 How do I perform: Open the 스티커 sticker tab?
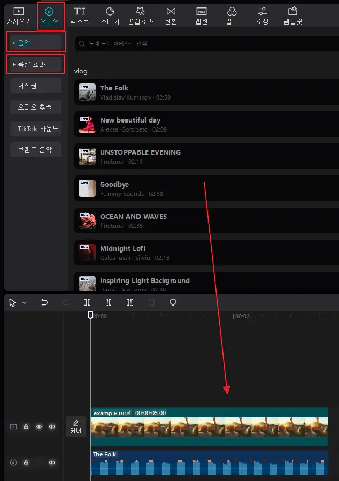coord(110,16)
